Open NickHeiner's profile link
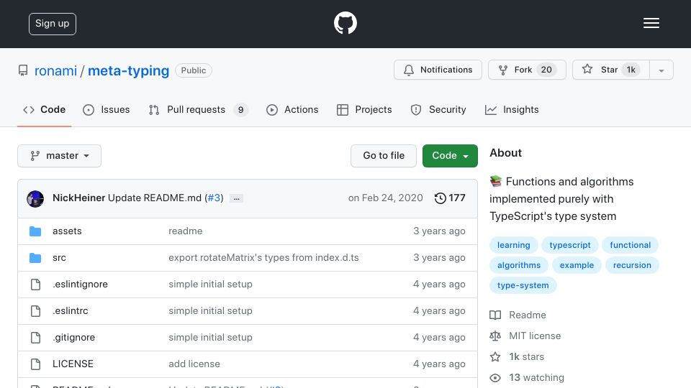 79,198
